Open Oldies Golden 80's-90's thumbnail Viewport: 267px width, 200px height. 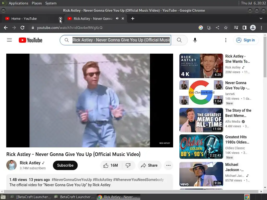[x=201, y=147]
